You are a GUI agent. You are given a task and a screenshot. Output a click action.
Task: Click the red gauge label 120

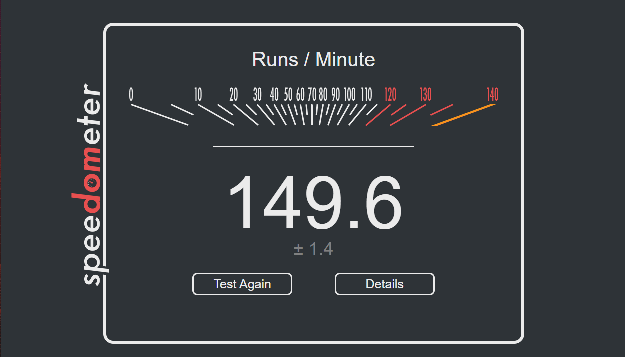[390, 94]
